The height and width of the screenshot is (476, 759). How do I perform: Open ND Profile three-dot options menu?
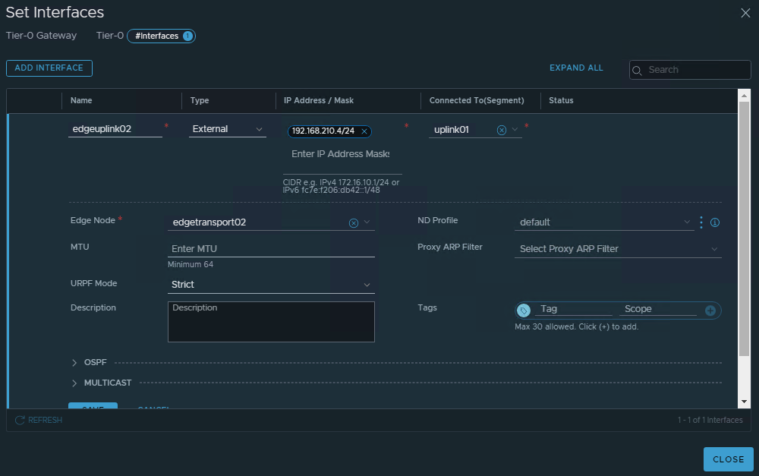tap(701, 222)
